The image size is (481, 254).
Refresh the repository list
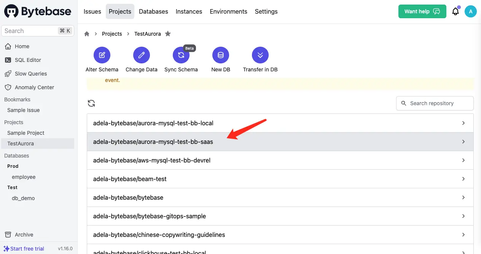(x=91, y=103)
